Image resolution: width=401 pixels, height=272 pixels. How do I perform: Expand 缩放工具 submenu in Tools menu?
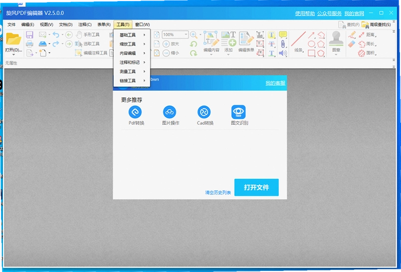[132, 44]
